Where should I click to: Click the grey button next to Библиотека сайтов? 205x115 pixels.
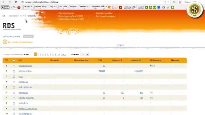pyautogui.click(x=29, y=36)
